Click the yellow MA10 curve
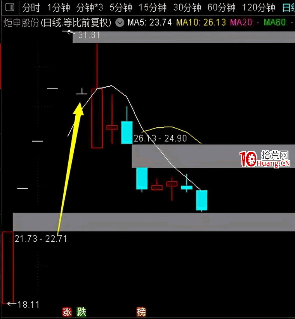The image size is (295, 319). click(x=171, y=127)
